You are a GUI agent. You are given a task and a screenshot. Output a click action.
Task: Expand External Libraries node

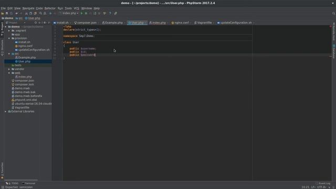tap(6, 111)
